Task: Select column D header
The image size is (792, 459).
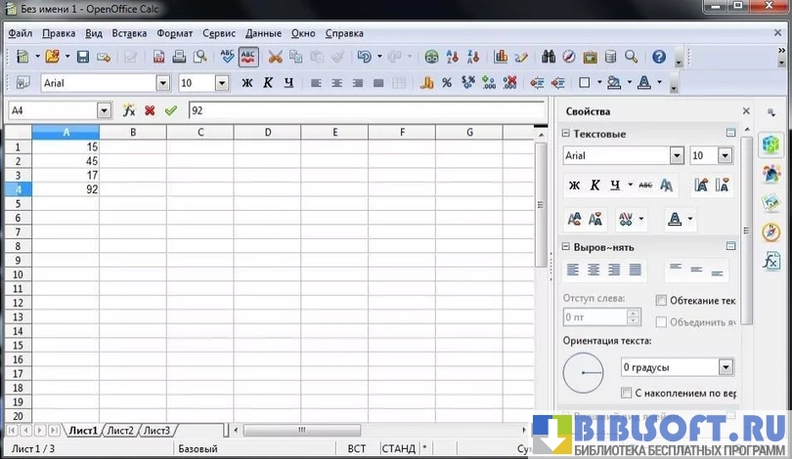Action: [x=267, y=132]
